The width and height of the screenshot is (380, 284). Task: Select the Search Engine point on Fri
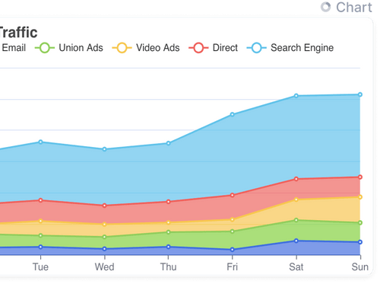click(232, 114)
